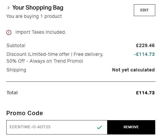The width and height of the screenshot is (160, 137).
Task: Collapse the Your Shopping Bag chevron
Action: (9, 8)
